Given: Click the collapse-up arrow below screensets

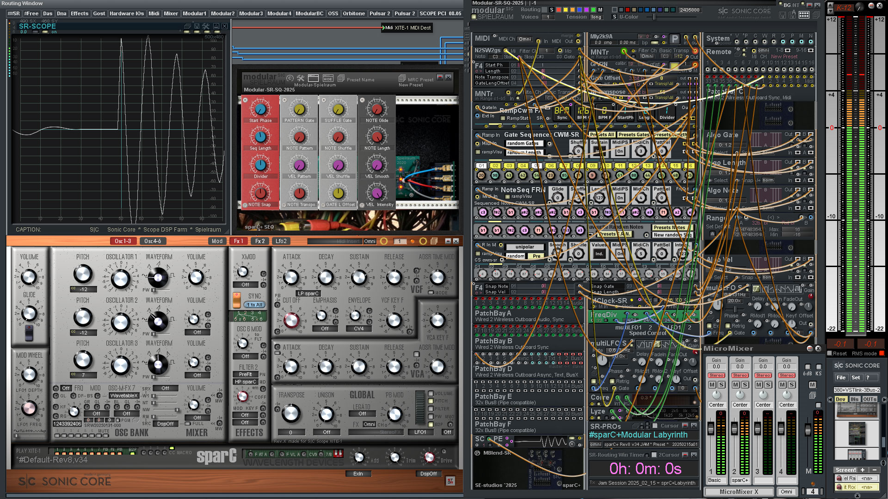Looking at the screenshot, I should [857, 496].
